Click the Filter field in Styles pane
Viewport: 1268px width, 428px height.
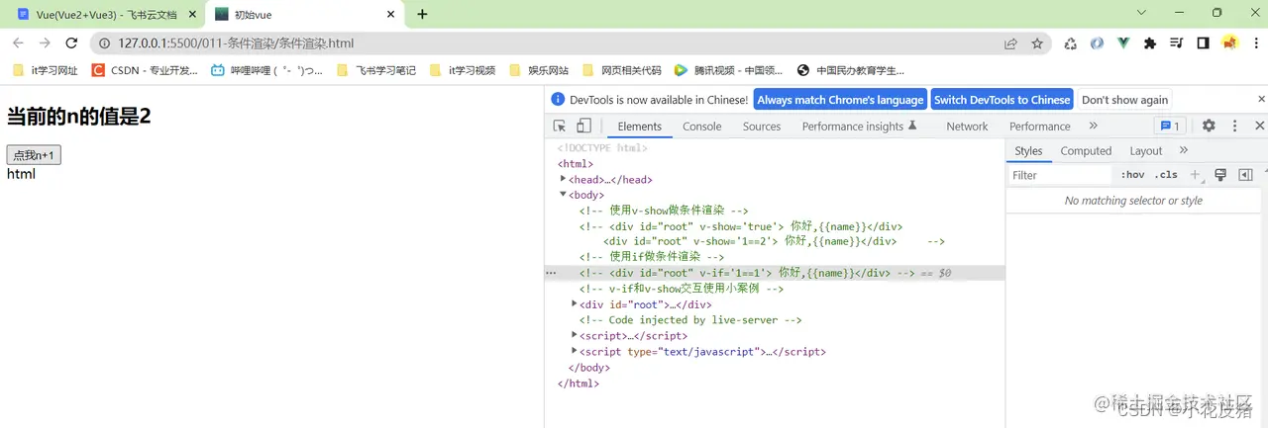pos(1060,175)
